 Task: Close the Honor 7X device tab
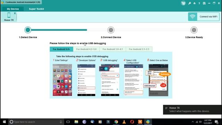15,13
